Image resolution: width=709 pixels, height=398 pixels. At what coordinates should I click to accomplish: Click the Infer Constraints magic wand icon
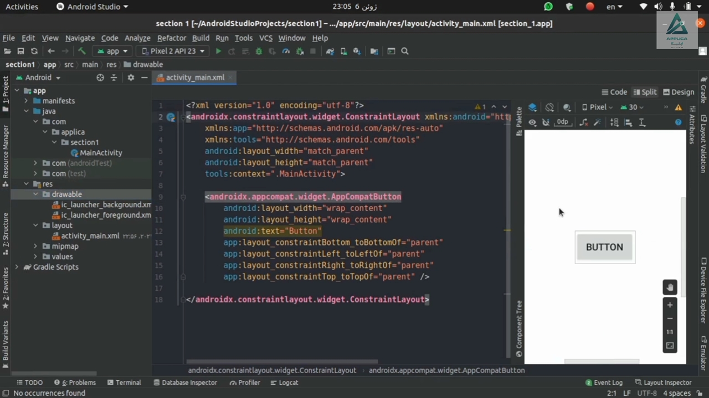[x=597, y=122]
